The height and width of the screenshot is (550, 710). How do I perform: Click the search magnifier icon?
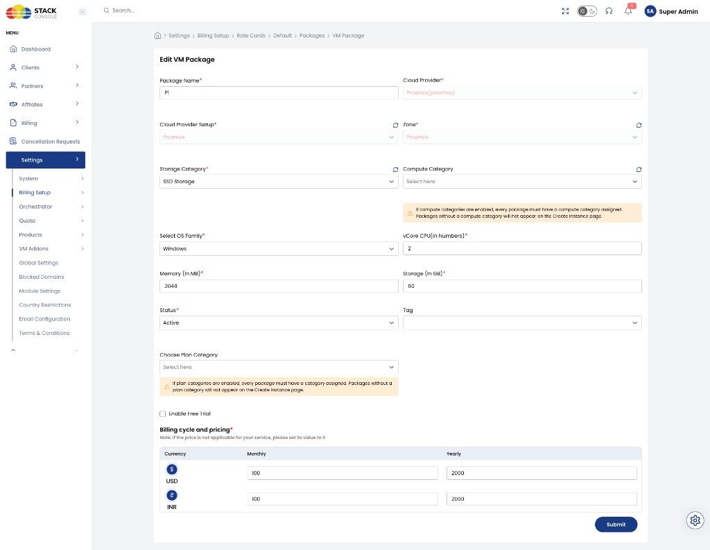[x=106, y=10]
